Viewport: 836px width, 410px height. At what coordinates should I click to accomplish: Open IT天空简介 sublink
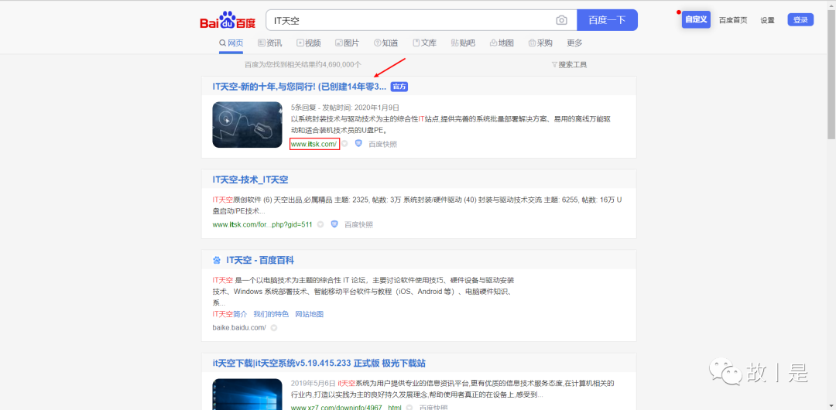click(x=230, y=314)
